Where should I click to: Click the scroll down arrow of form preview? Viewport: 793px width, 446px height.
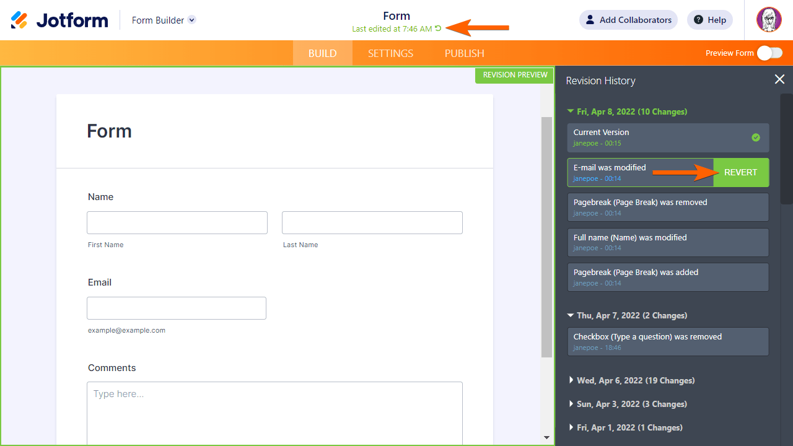(546, 437)
